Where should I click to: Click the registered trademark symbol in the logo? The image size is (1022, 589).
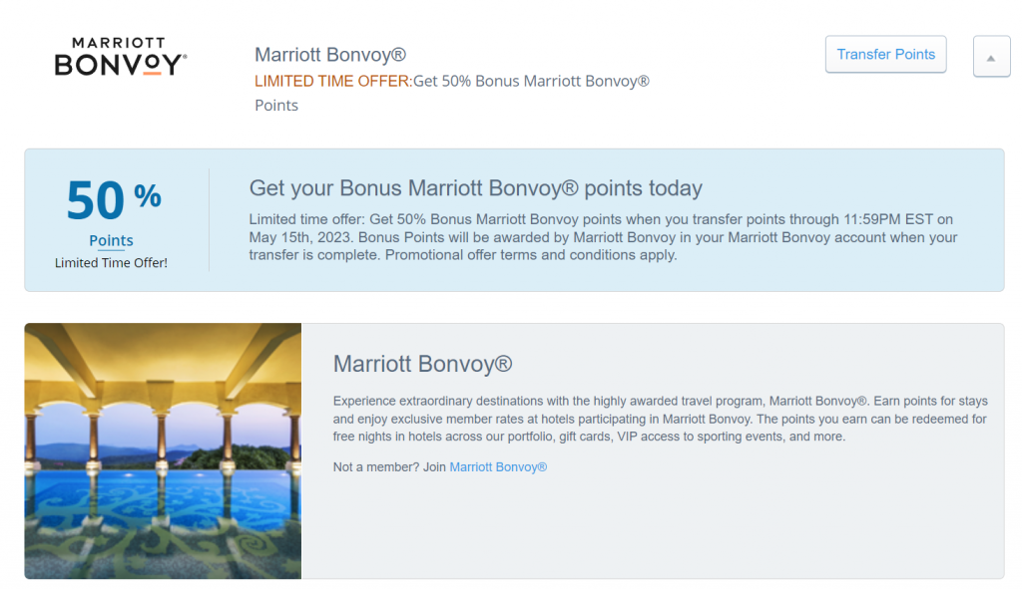click(x=184, y=58)
